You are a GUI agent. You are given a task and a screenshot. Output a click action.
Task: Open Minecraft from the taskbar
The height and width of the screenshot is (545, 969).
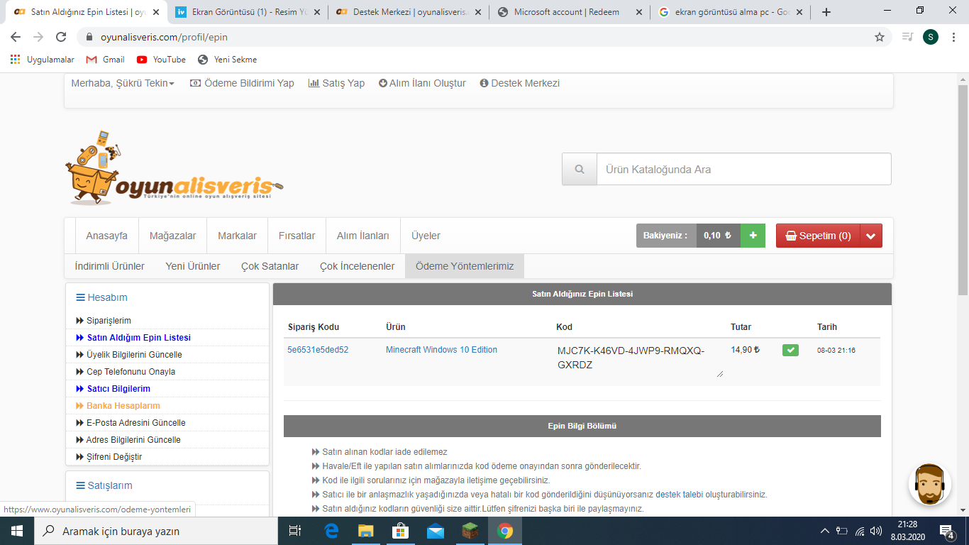click(x=470, y=531)
